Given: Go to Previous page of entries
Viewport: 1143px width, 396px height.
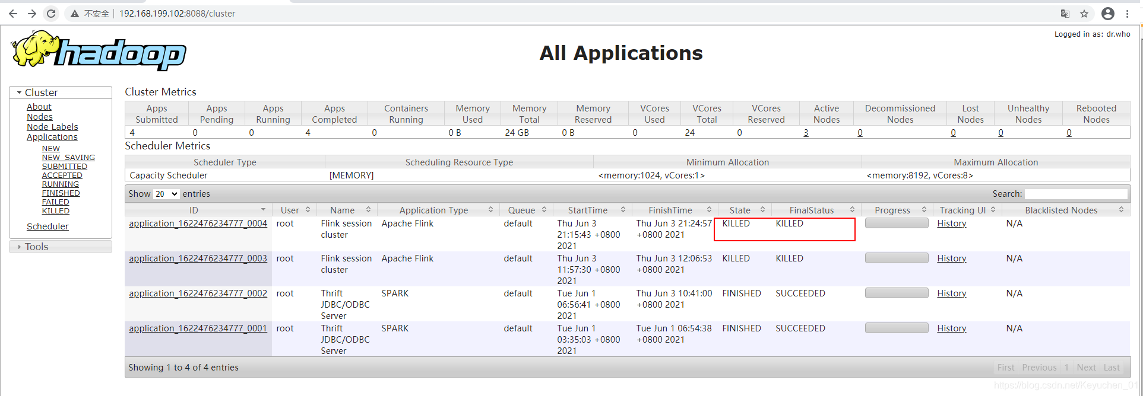Looking at the screenshot, I should click(x=1039, y=368).
